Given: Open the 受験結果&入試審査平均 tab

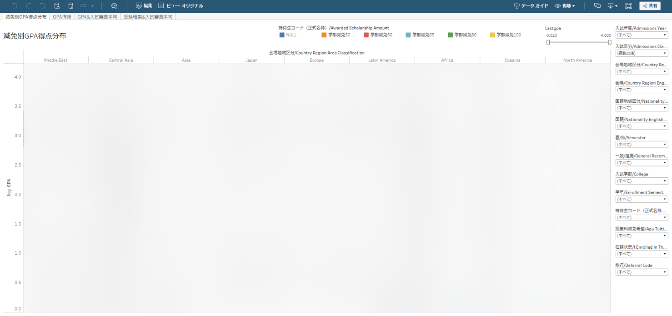Looking at the screenshot, I should tap(148, 17).
